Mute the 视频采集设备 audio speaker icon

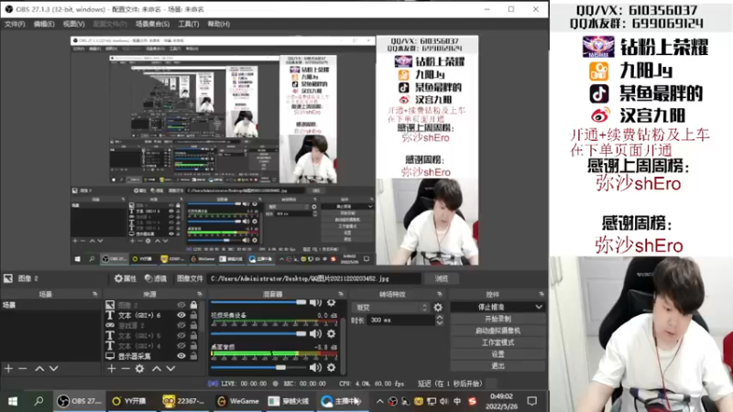tap(315, 333)
